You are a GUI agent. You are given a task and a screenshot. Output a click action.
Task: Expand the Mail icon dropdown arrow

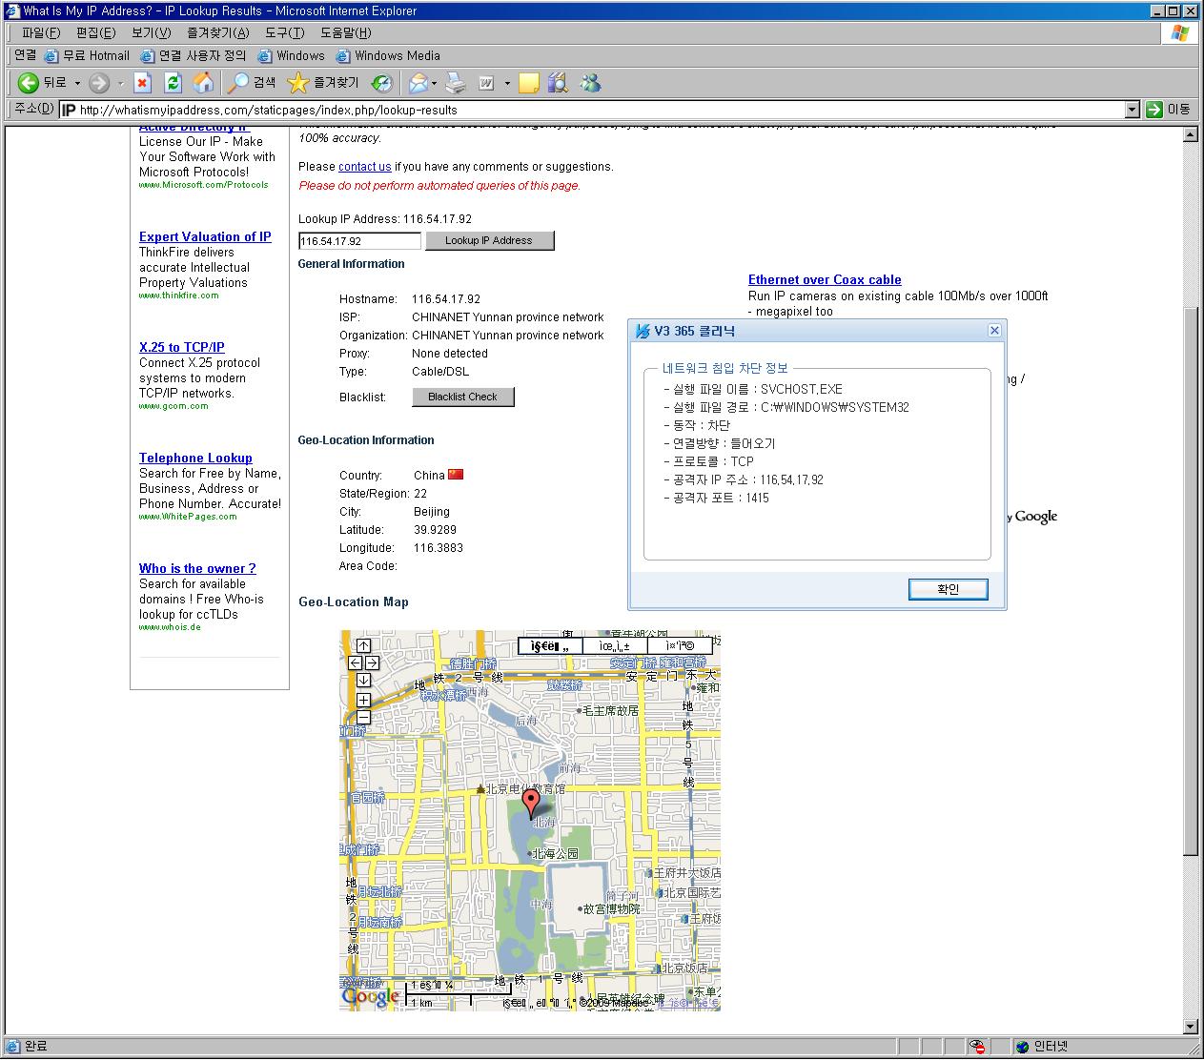434,83
